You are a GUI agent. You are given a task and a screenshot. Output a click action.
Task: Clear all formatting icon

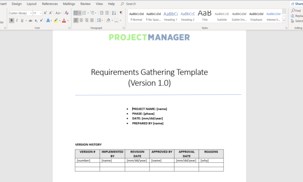click(x=67, y=13)
